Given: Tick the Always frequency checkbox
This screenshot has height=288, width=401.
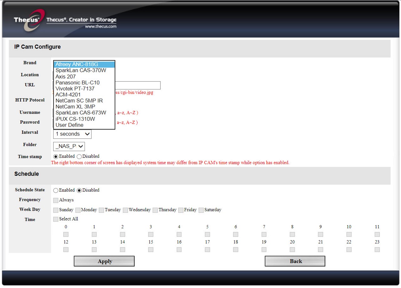Looking at the screenshot, I should (x=56, y=200).
